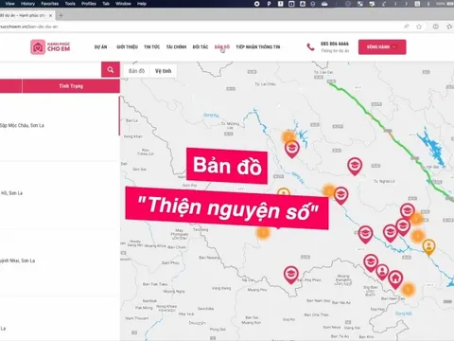Click the project search input field
This screenshot has height=341, width=454.
(50, 69)
